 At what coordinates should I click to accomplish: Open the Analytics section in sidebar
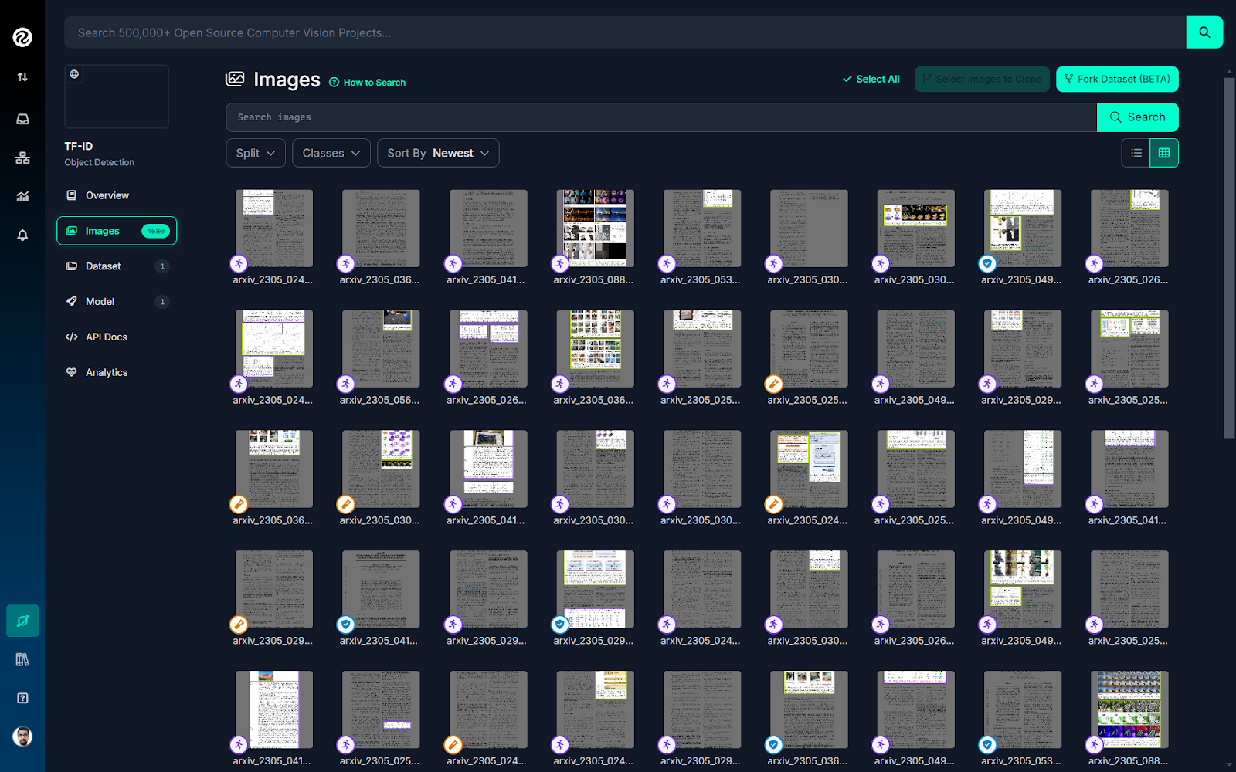107,372
